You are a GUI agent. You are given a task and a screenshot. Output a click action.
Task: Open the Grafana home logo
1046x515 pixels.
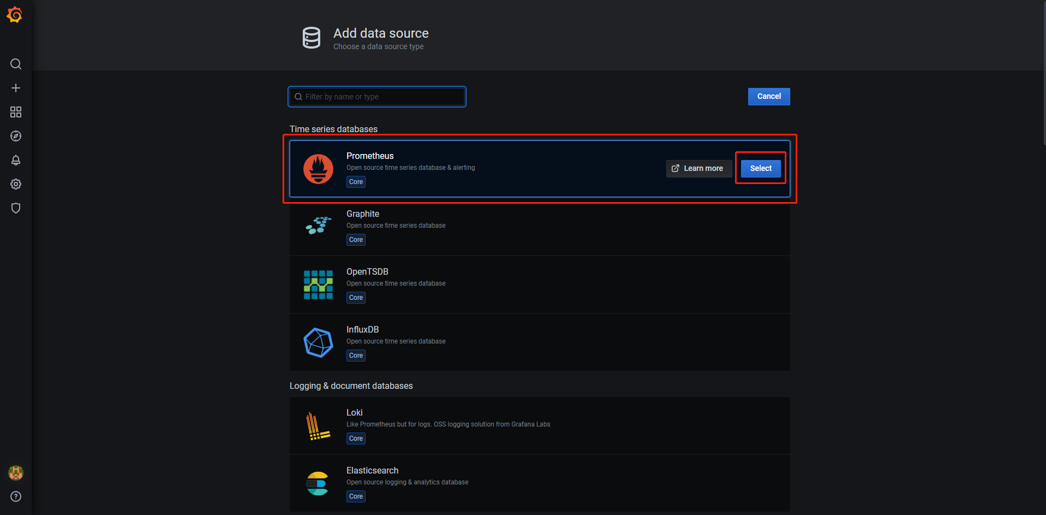(x=15, y=15)
